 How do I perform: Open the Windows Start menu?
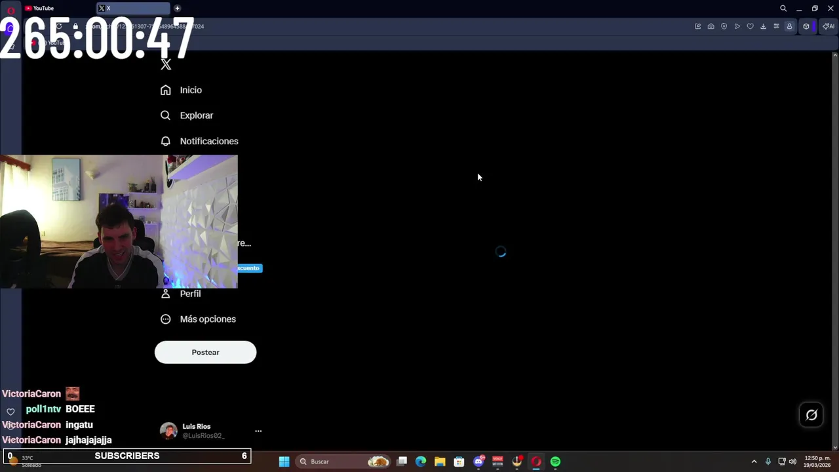point(284,462)
